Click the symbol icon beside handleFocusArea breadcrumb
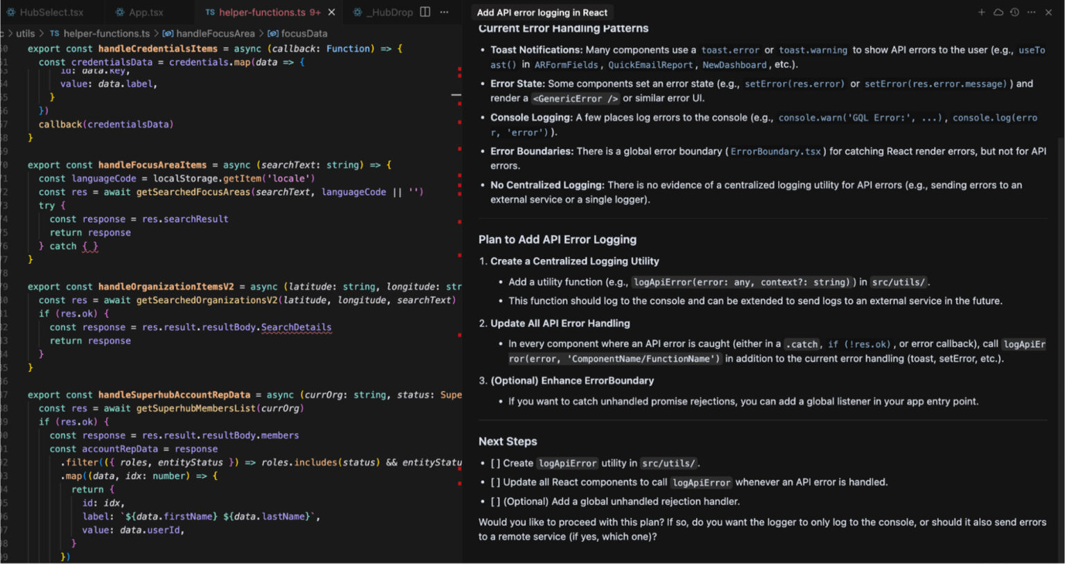 (168, 33)
